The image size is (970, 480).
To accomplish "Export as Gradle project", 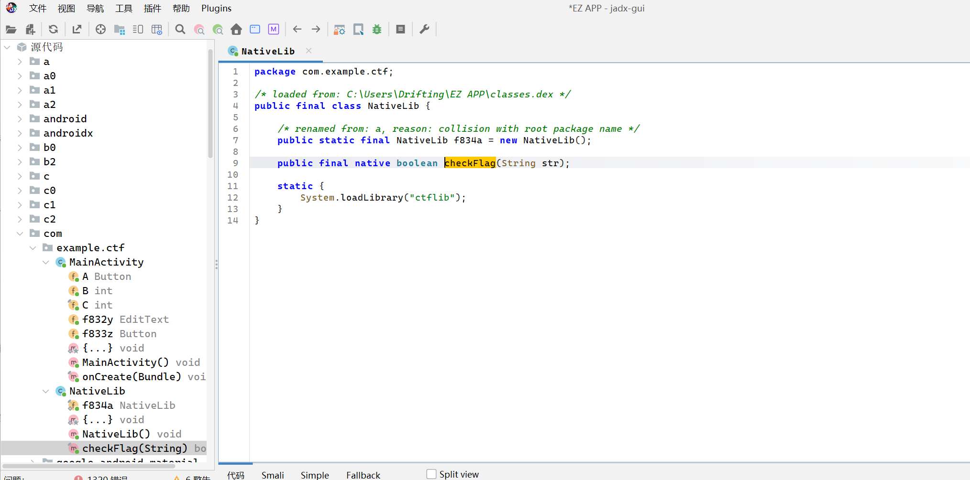I will (x=77, y=29).
